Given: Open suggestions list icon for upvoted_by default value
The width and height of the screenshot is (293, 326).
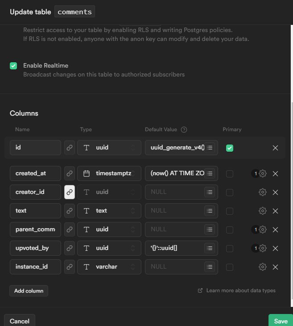Looking at the screenshot, I should [x=210, y=248].
